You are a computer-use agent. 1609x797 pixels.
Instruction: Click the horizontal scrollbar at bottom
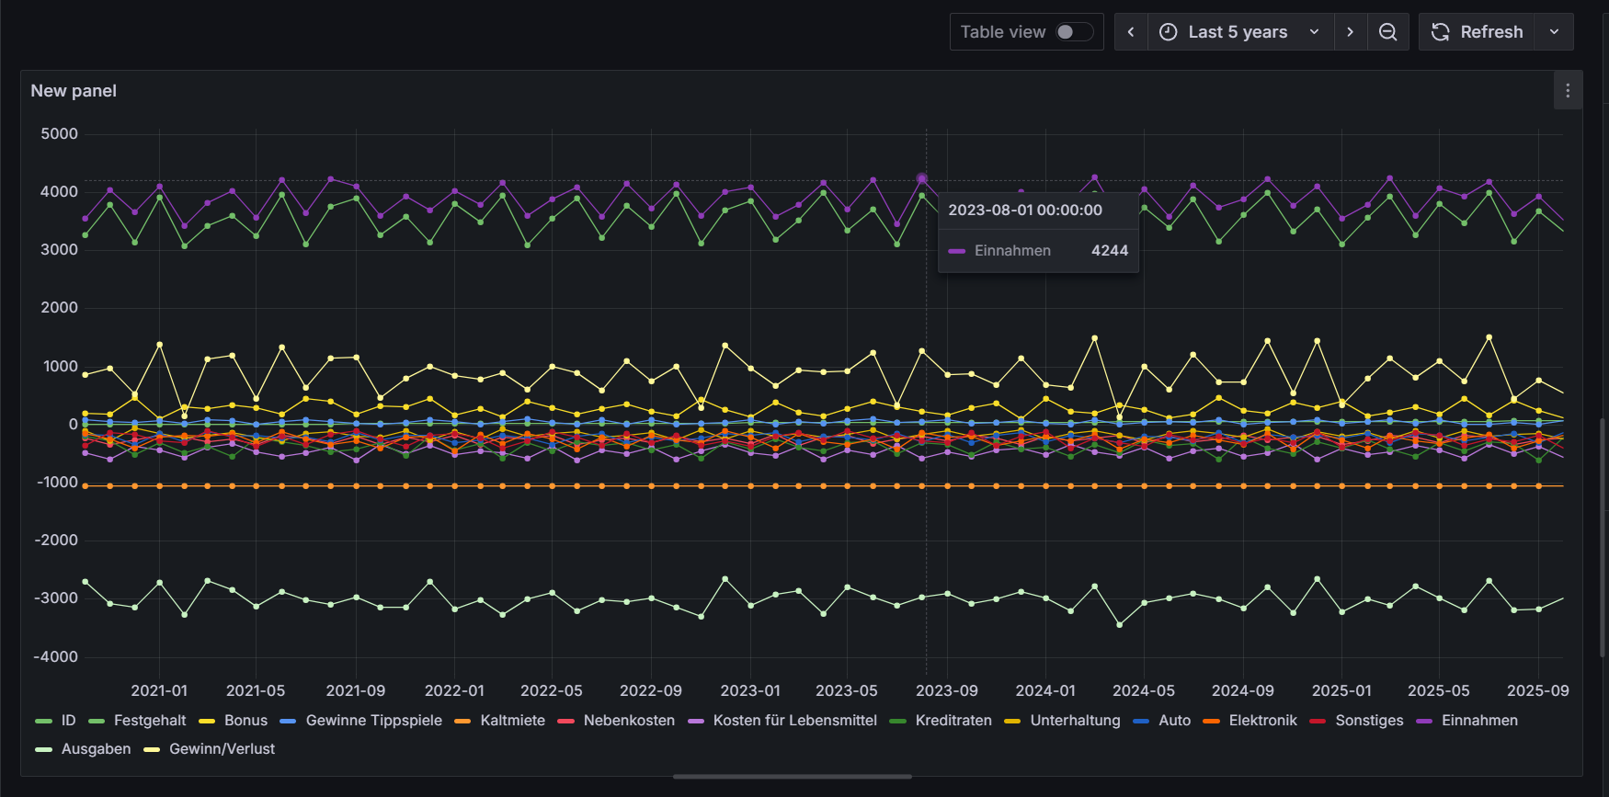(792, 777)
